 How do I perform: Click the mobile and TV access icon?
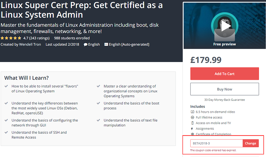pyautogui.click(x=192, y=123)
